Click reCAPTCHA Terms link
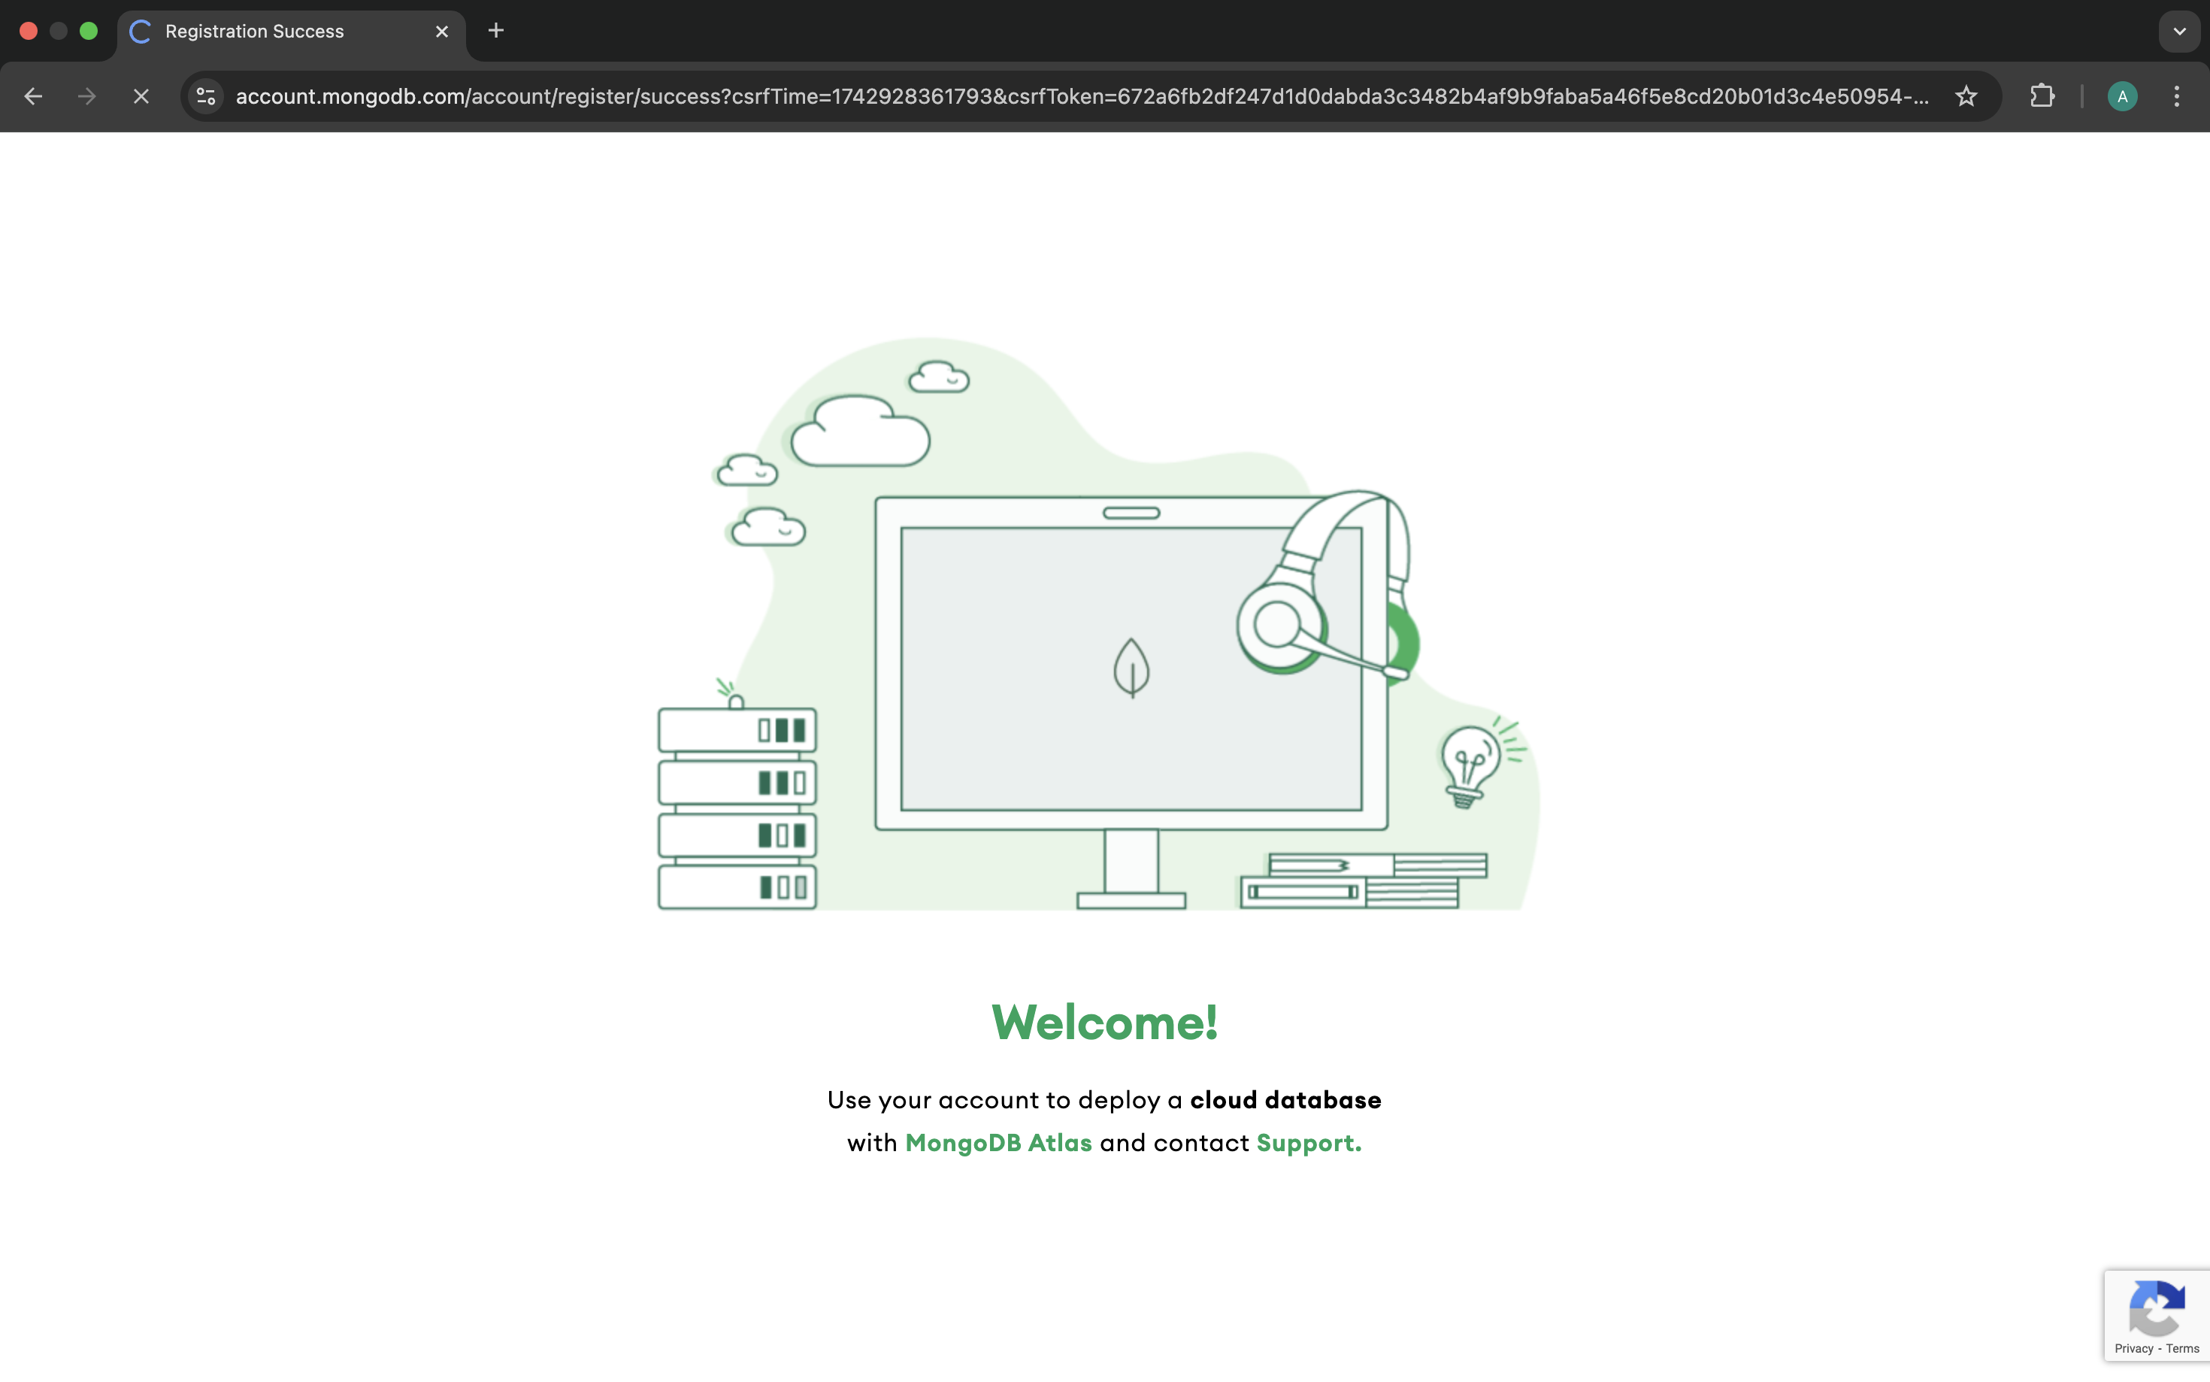This screenshot has height=1382, width=2210. tap(2183, 1348)
